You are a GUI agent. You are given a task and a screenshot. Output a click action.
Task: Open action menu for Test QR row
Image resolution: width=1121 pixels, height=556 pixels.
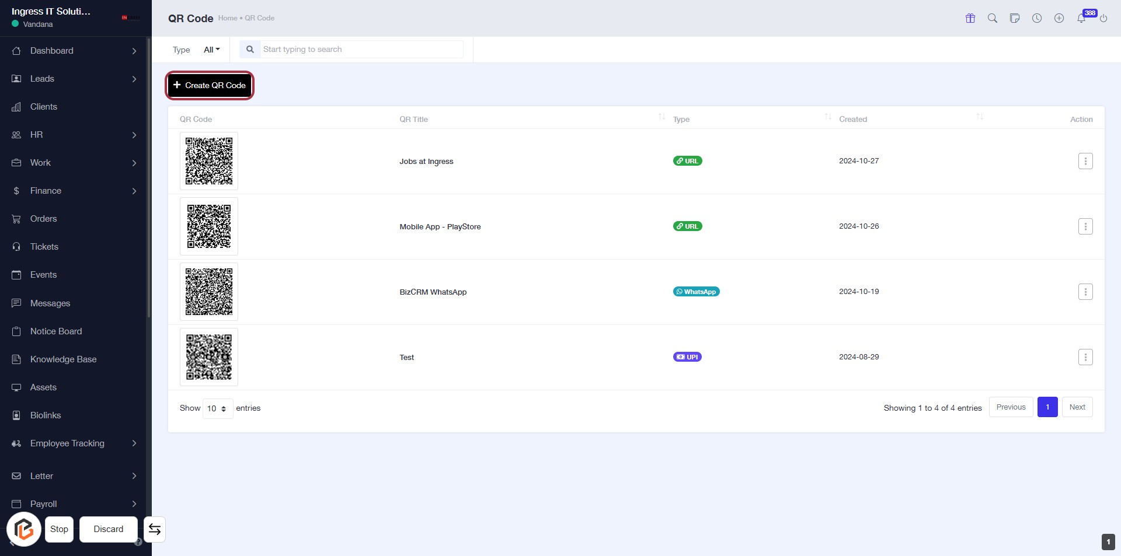pos(1085,357)
